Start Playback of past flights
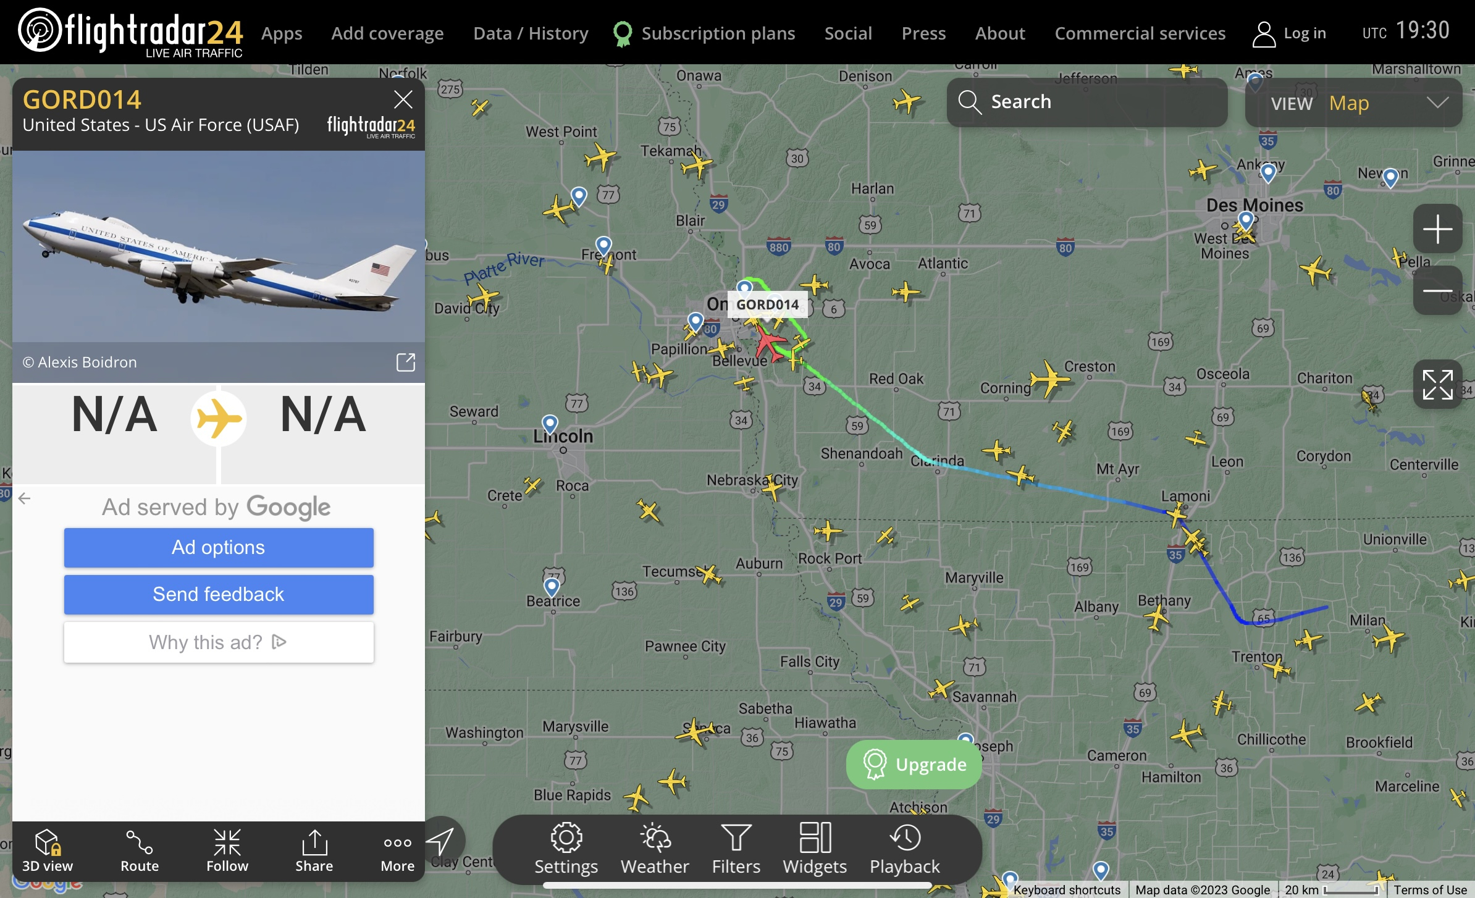The width and height of the screenshot is (1475, 898). coord(905,849)
